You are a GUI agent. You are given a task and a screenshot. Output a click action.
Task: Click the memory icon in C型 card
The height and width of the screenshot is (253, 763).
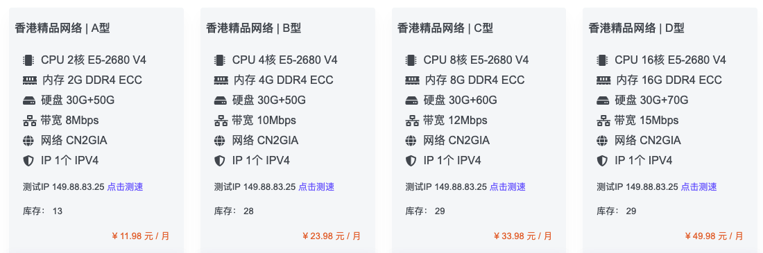tap(412, 80)
